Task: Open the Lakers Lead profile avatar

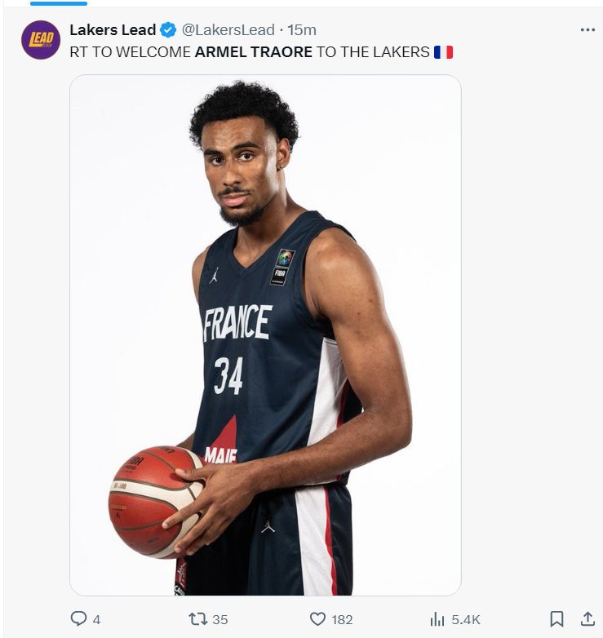Action: [41, 40]
